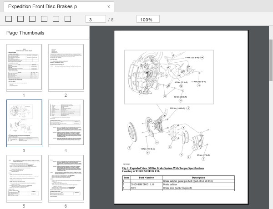Click the '37 Nm (27 lb-ft)' torque label
This screenshot has height=209, width=273.
point(203,155)
